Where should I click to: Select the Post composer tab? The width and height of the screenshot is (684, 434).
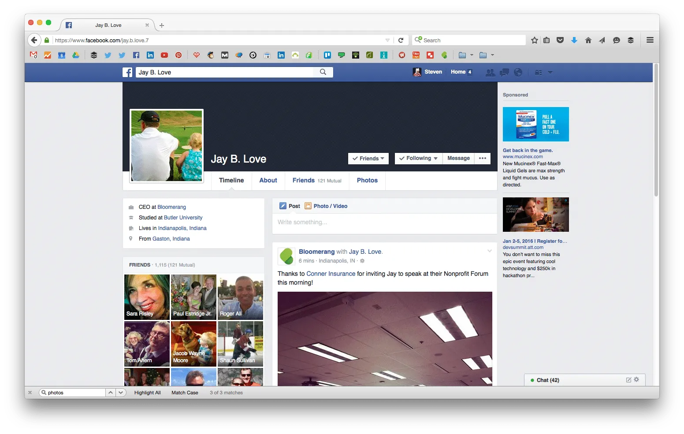tap(290, 206)
